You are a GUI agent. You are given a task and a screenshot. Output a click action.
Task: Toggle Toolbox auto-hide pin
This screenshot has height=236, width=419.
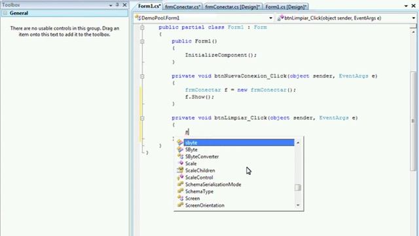coord(117,5)
